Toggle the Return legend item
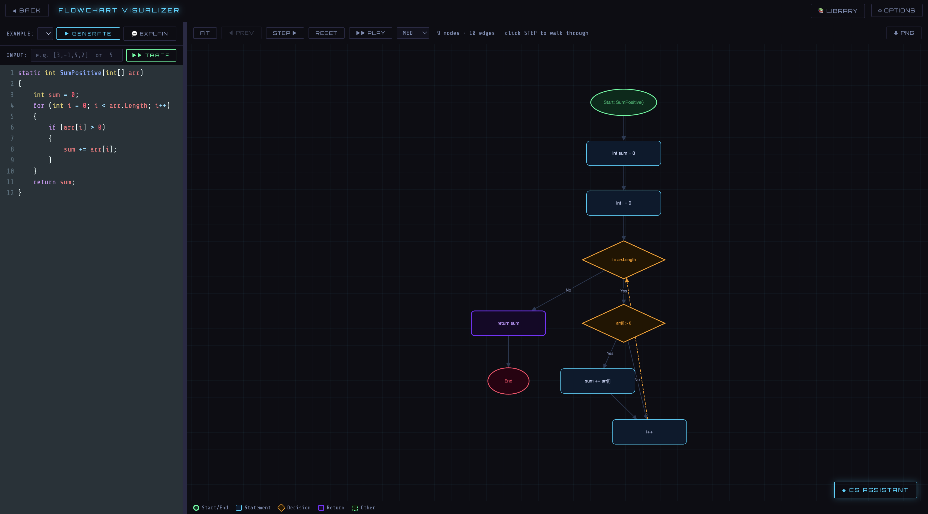Viewport: 928px width, 514px height. [x=321, y=507]
